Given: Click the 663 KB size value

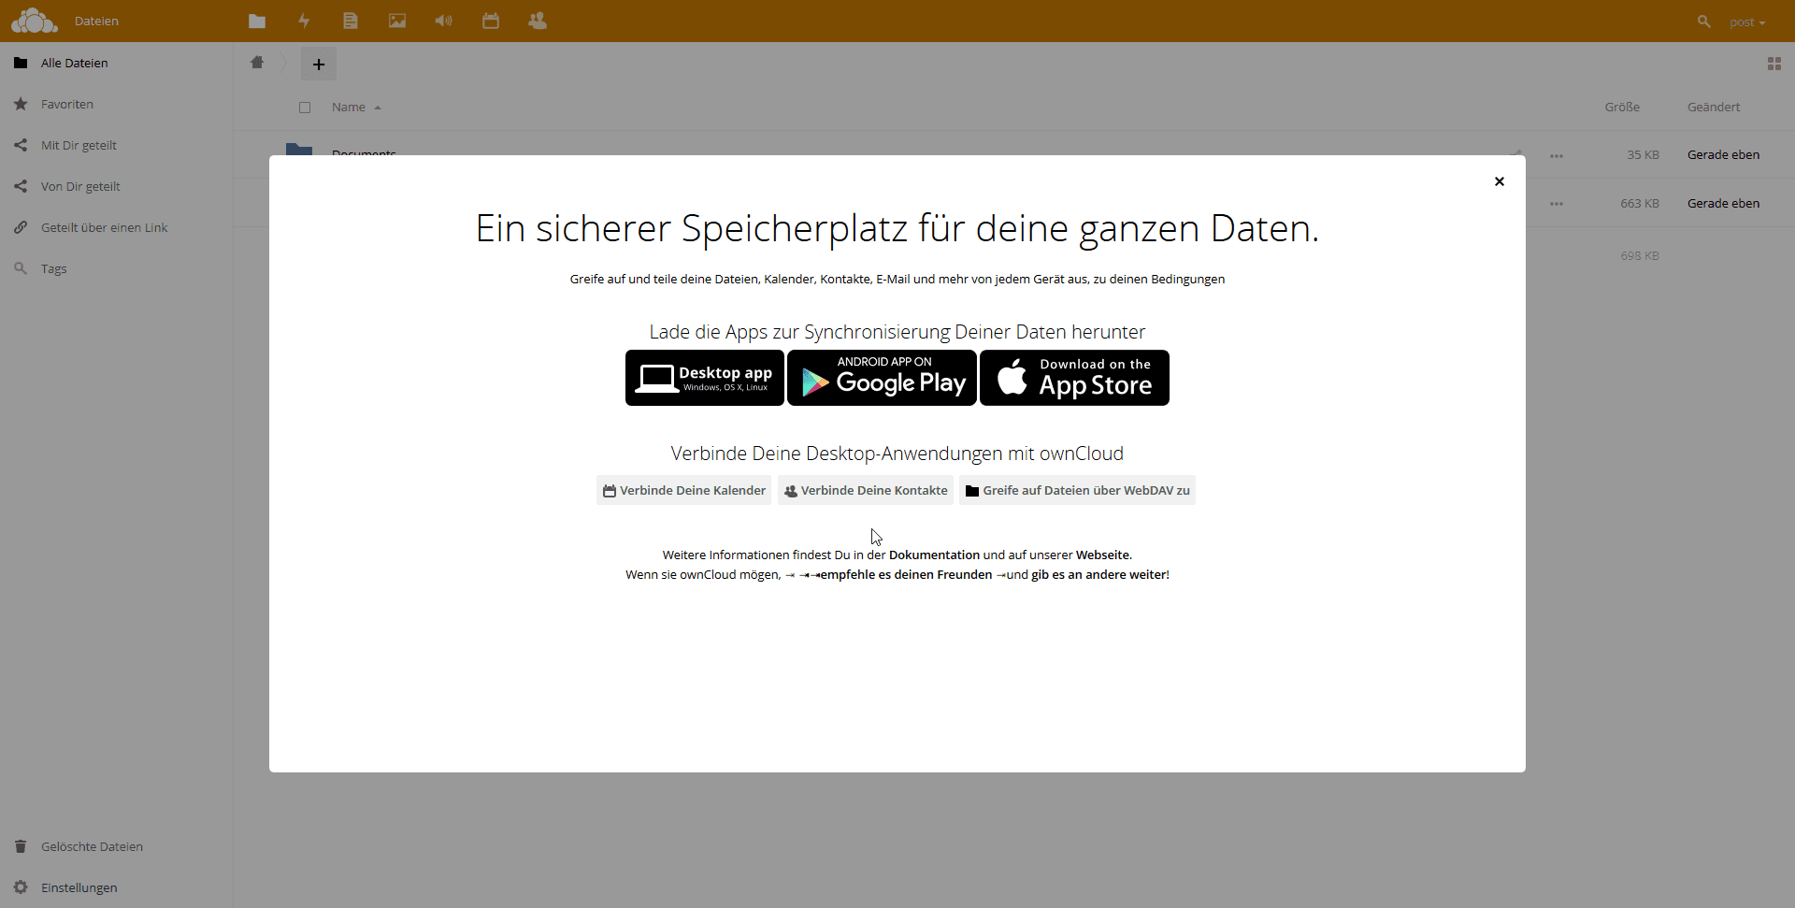Looking at the screenshot, I should point(1640,203).
